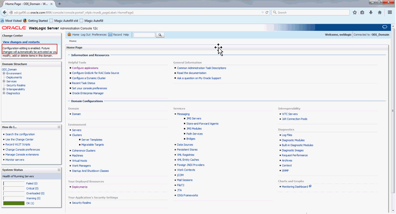Open the downloads arrow icon
396x214 pixels.
point(371,12)
